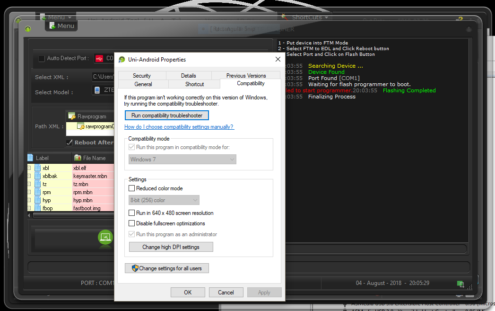Enable Reduced color mode
The image size is (495, 311).
pos(131,188)
